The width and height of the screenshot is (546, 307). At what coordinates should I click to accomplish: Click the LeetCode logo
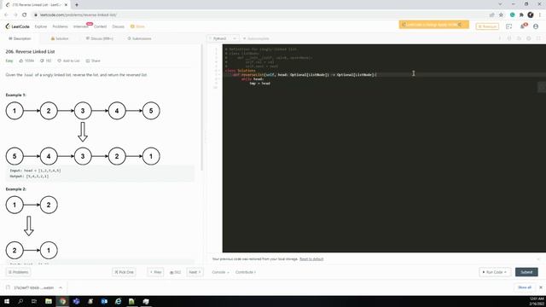click(17, 26)
